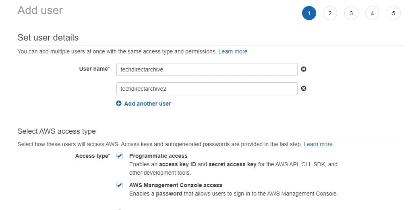Focus the techdirectarchive user name field
Viewport: 412px width, 210px height.
point(207,69)
